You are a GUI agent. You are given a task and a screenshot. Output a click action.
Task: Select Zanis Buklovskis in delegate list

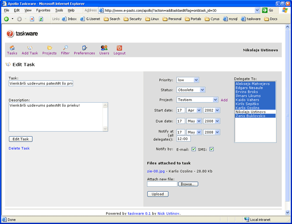255,116
